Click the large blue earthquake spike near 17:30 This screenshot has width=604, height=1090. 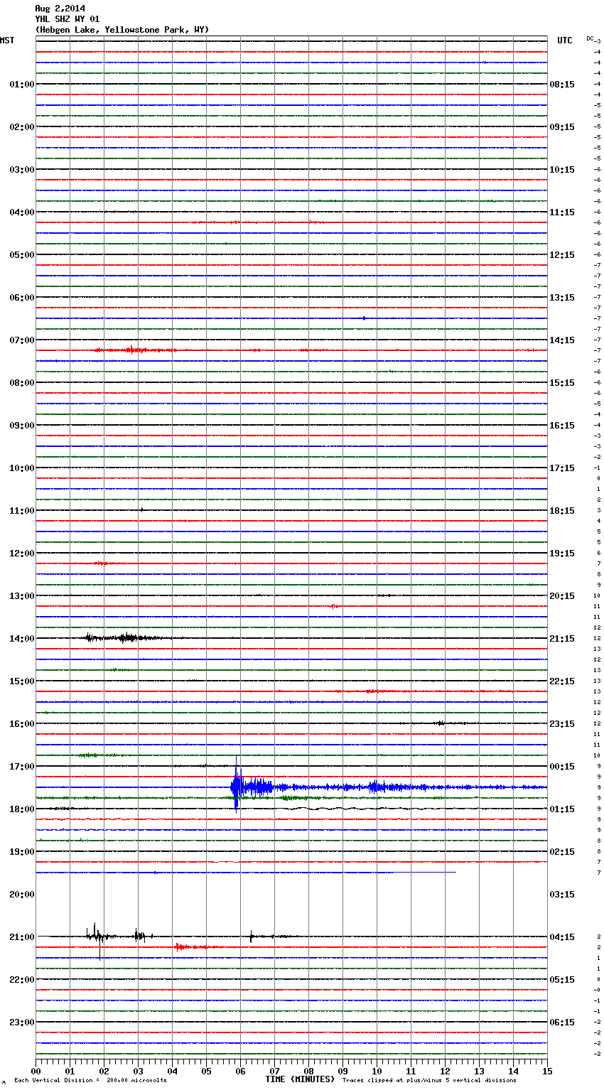pos(237,785)
